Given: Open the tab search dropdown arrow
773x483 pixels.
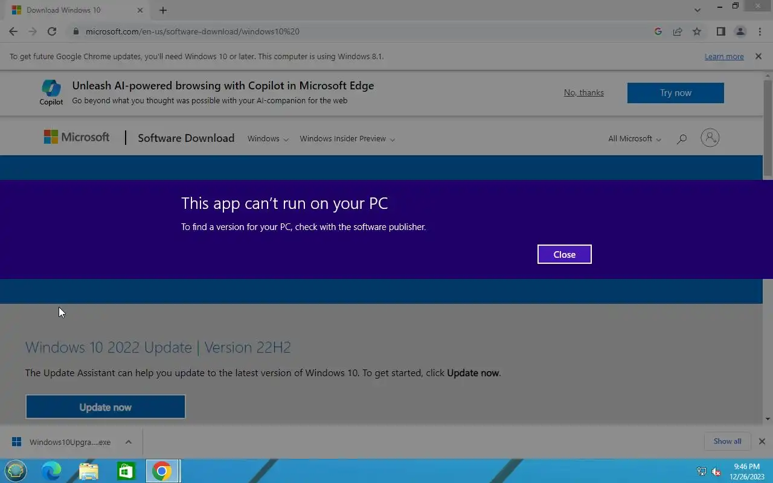Looking at the screenshot, I should pos(698,10).
